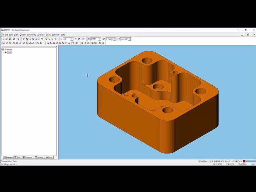Open the Tools menu
The image size is (256, 192).
coord(48,35)
